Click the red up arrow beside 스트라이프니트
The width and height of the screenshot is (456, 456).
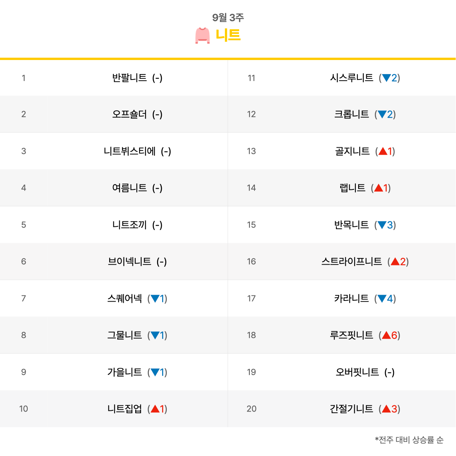pos(395,262)
